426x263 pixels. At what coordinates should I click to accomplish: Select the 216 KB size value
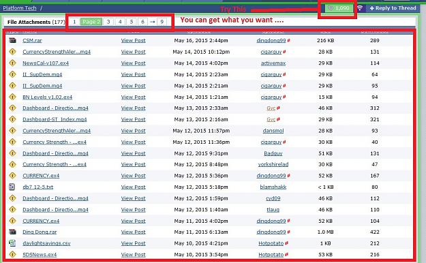pyautogui.click(x=326, y=40)
